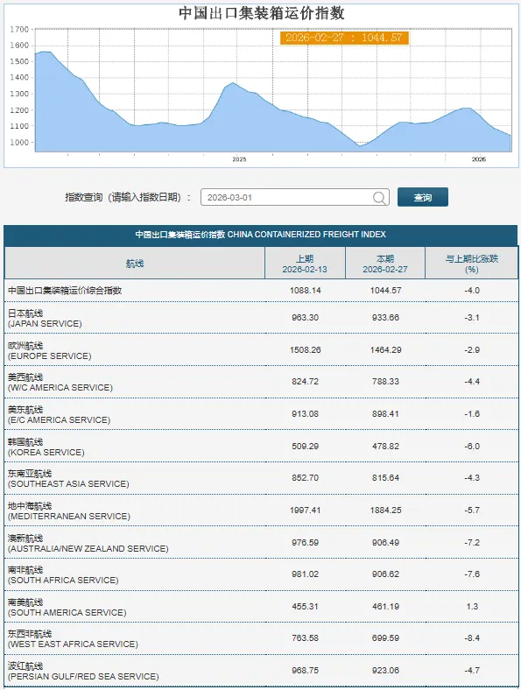Viewport: 521px width, 690px height.
Task: Click Korea service previous value 509.29
Action: 305,447
